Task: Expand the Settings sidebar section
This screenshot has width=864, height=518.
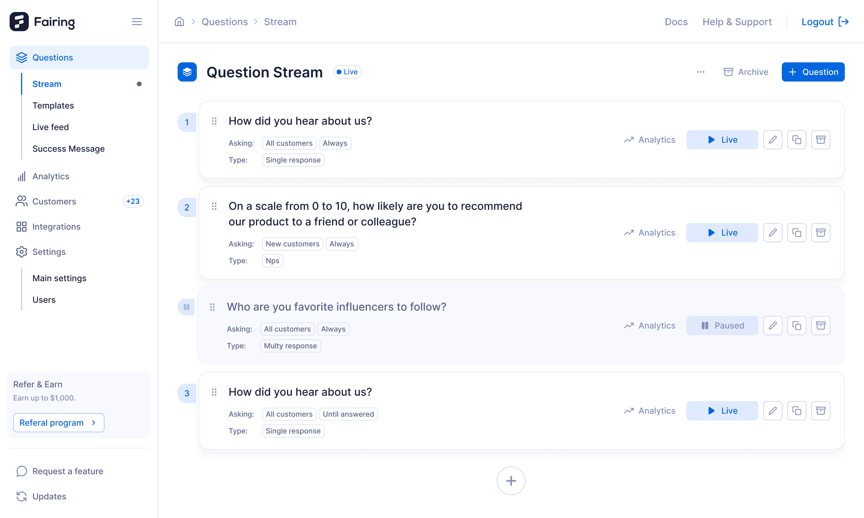Action: point(49,252)
